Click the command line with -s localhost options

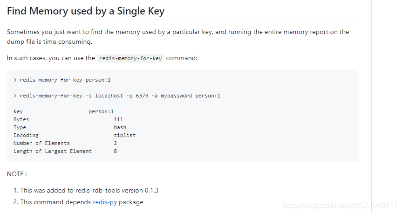click(x=116, y=96)
